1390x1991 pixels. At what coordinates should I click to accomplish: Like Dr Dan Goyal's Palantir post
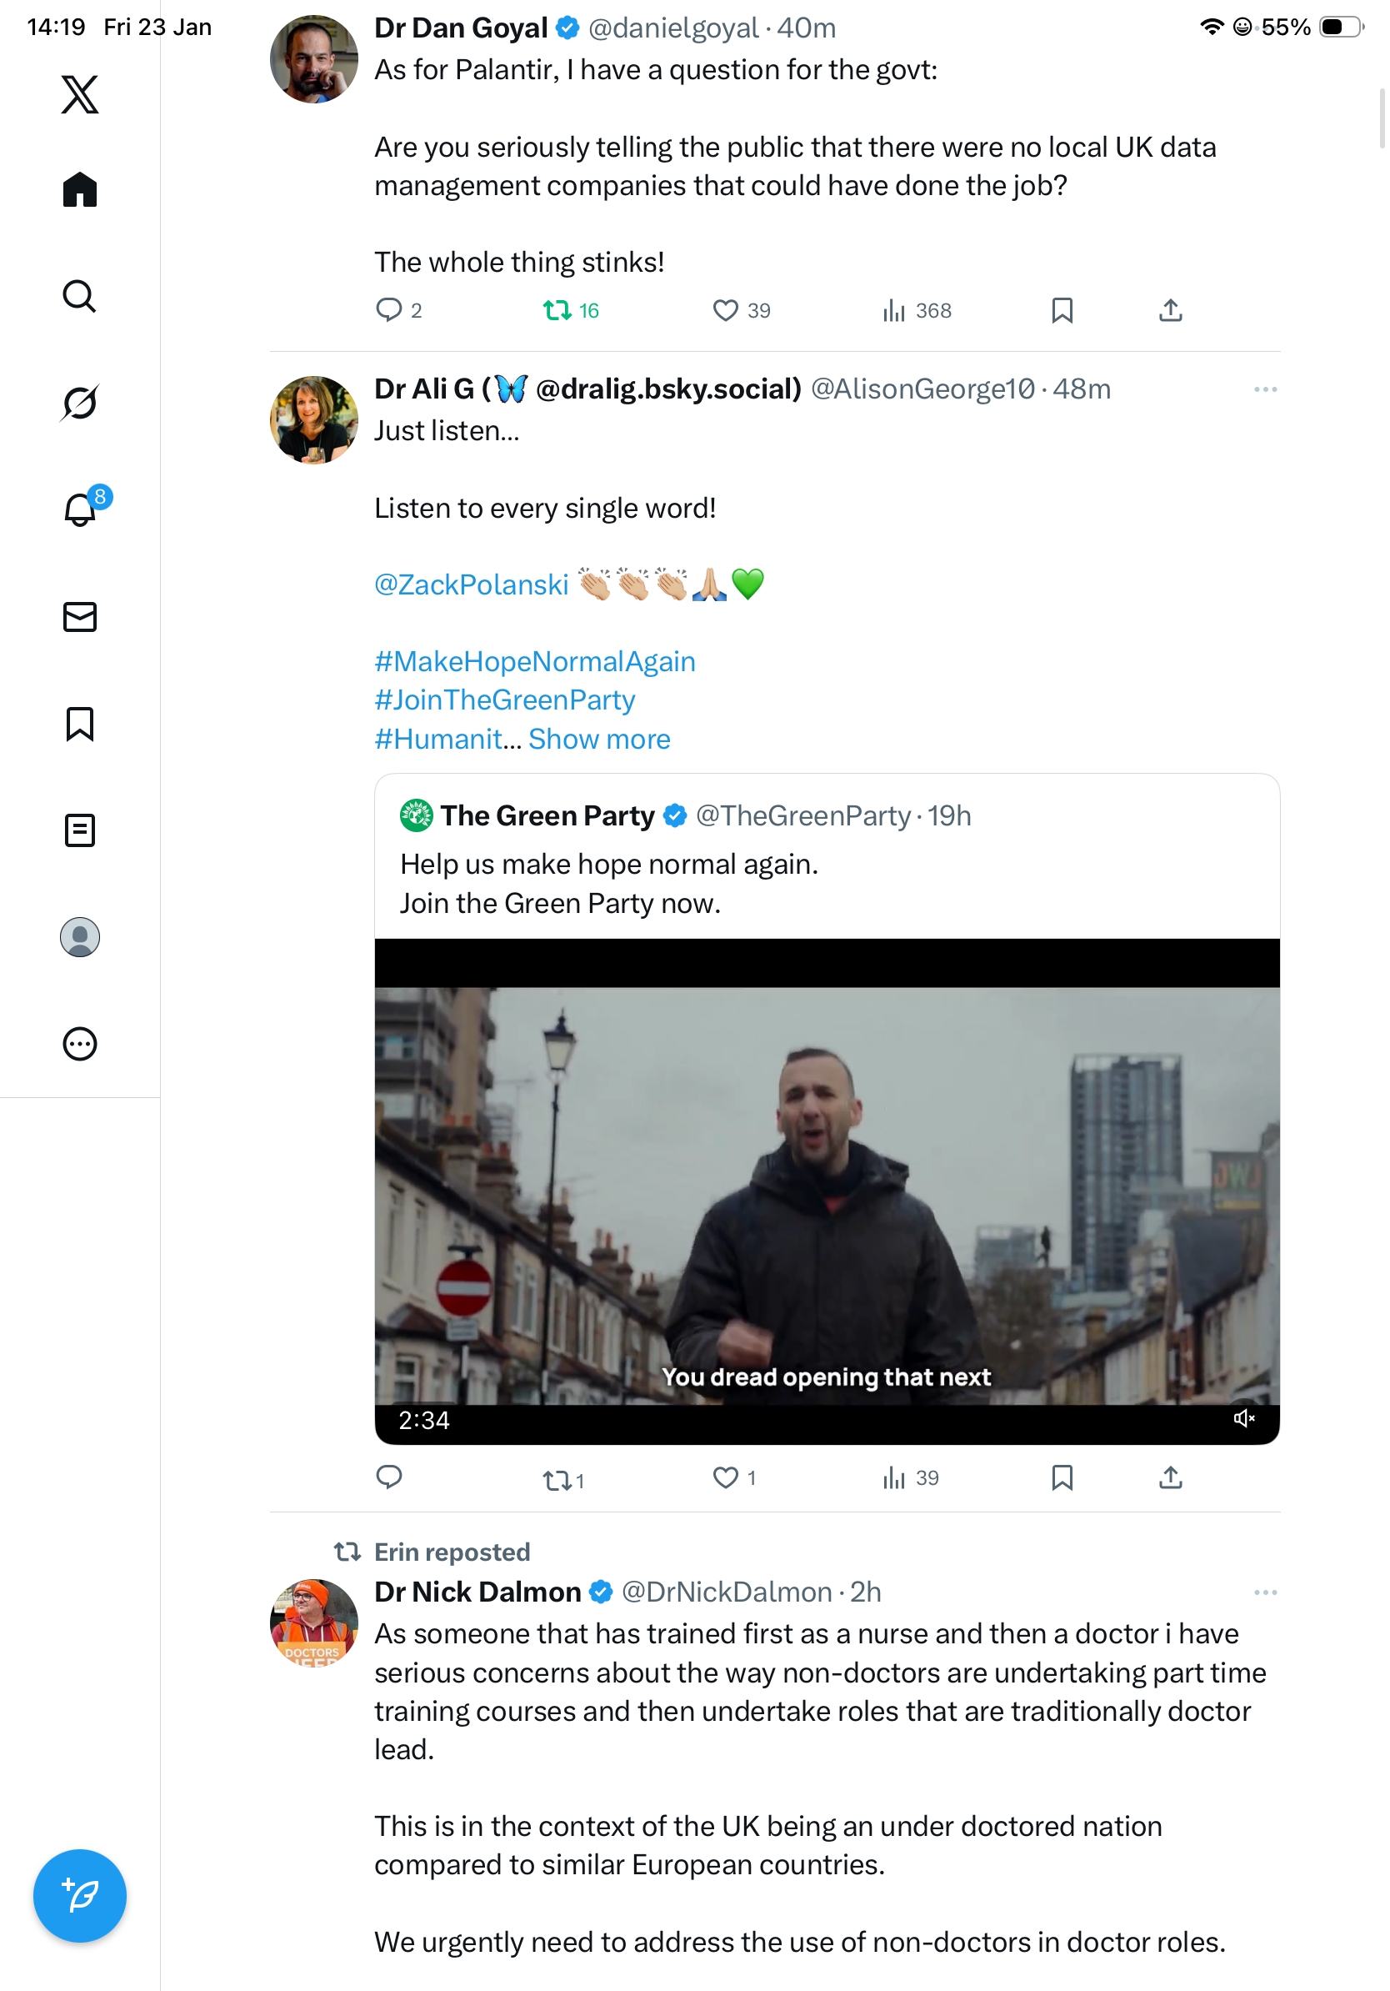click(741, 310)
